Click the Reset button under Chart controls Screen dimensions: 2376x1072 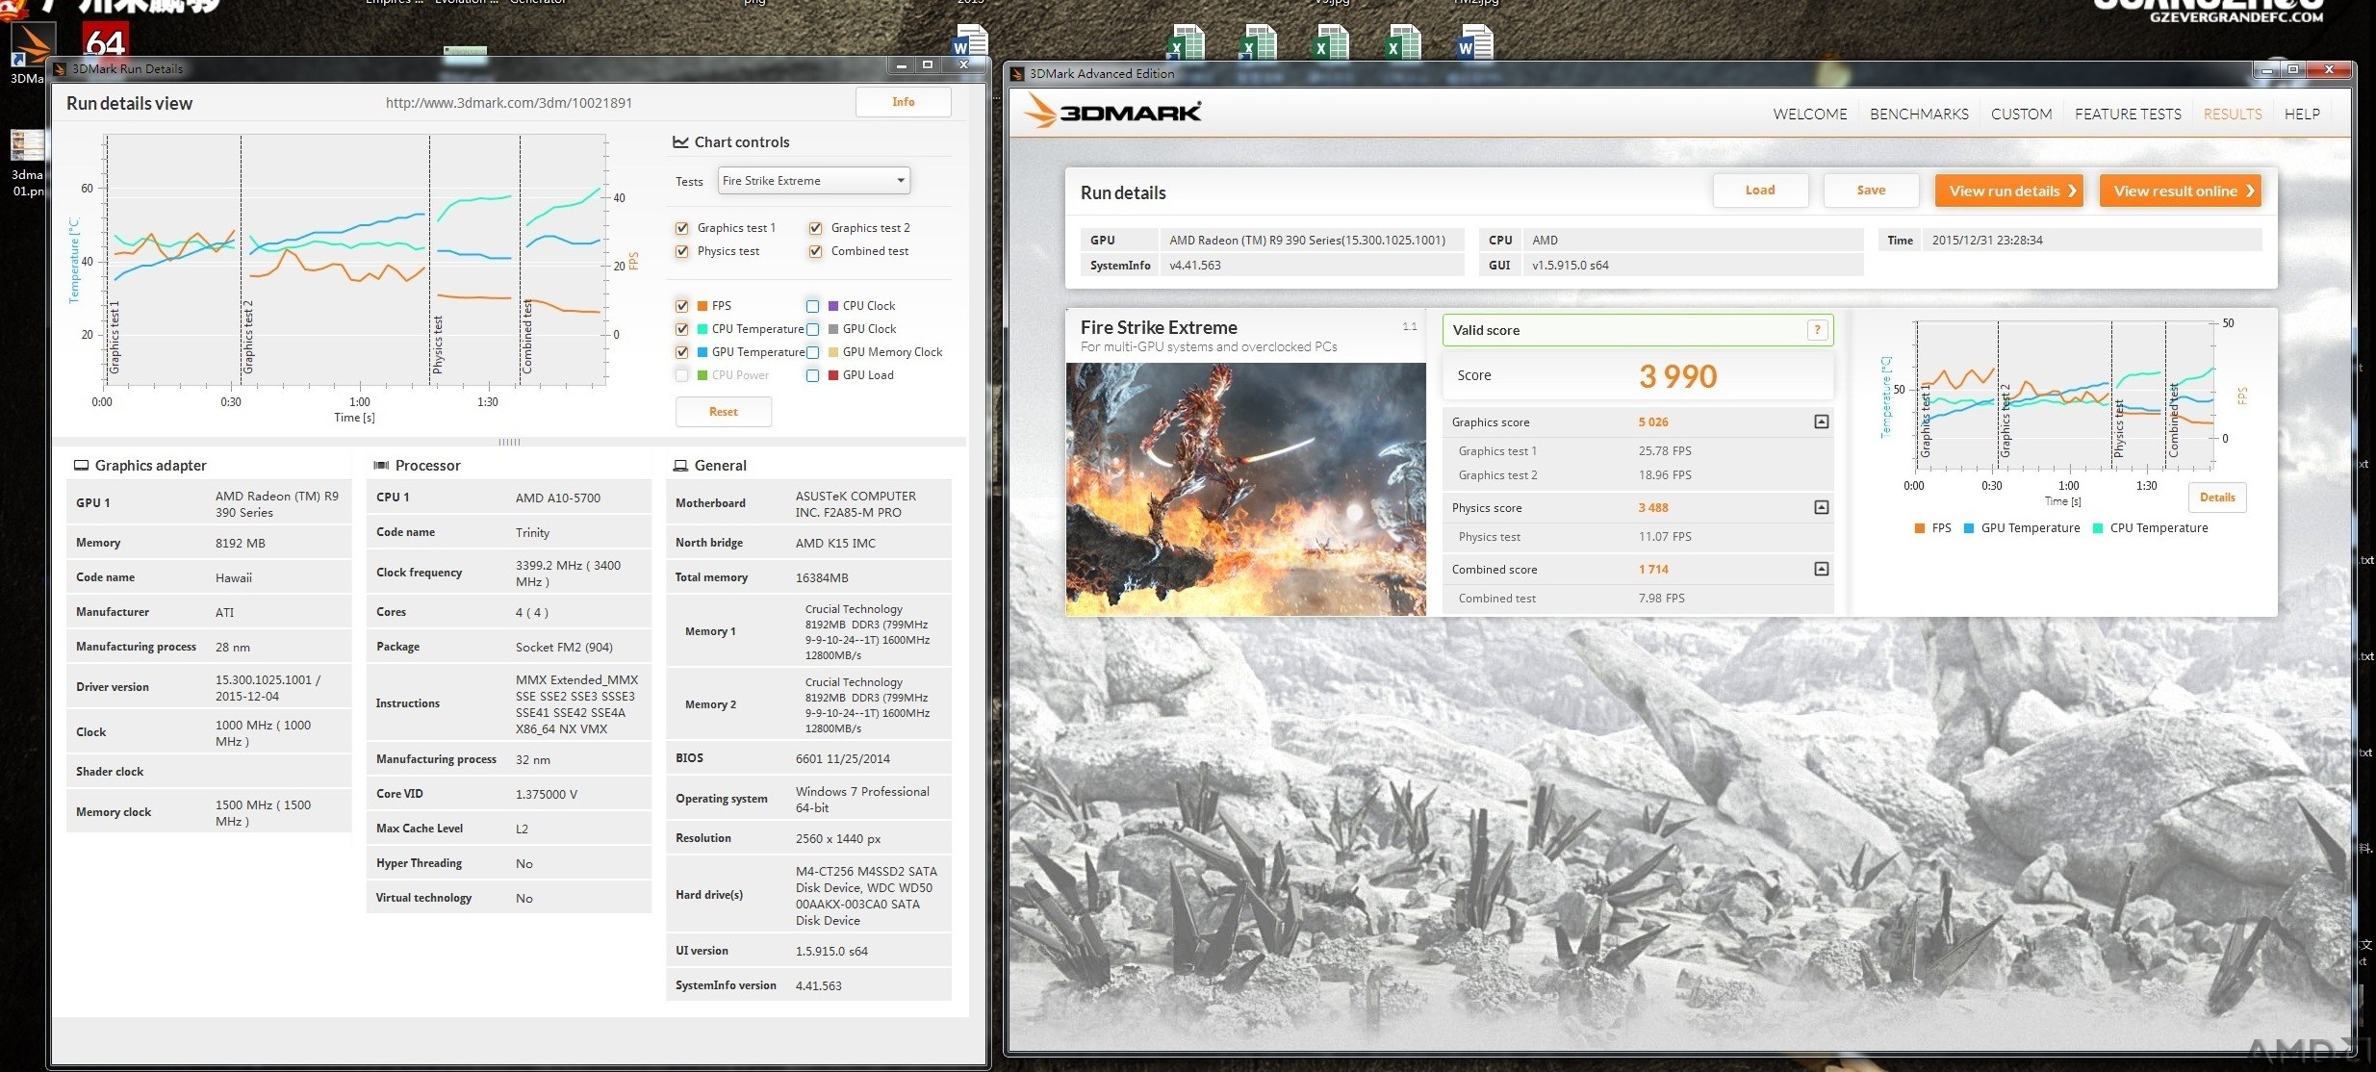(723, 412)
